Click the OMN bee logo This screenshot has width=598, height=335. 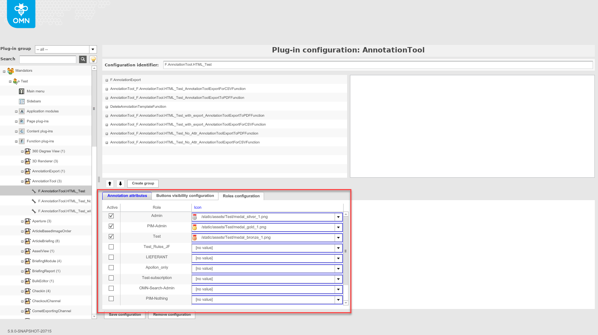(21, 14)
